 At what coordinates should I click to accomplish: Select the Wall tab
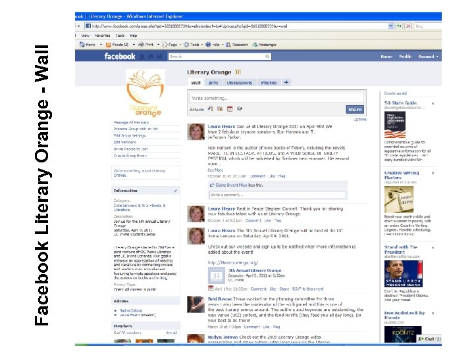[196, 83]
